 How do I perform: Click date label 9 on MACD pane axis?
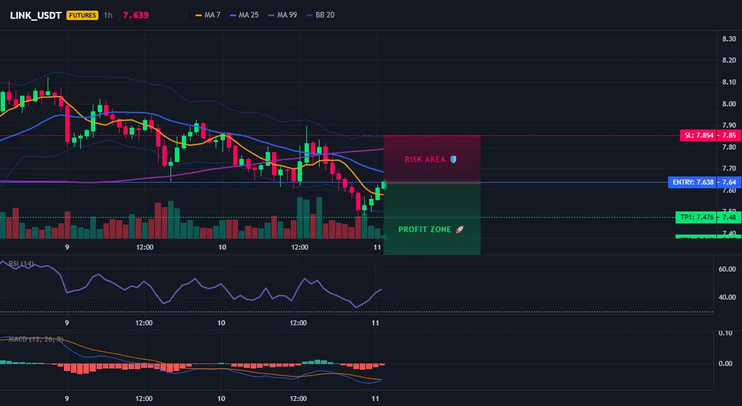pyautogui.click(x=66, y=398)
